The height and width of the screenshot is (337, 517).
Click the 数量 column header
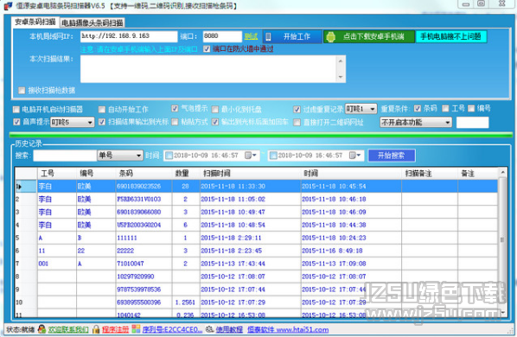point(185,174)
